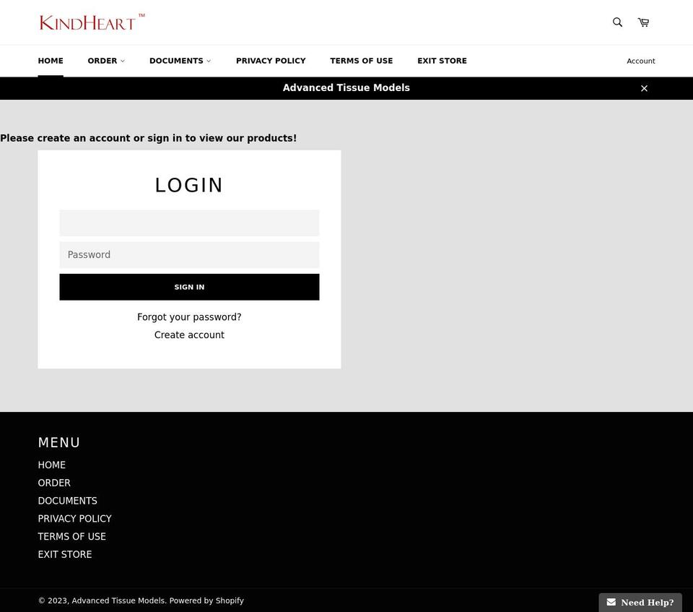Click the KindHeart logo
The image size is (693, 612).
click(x=91, y=22)
